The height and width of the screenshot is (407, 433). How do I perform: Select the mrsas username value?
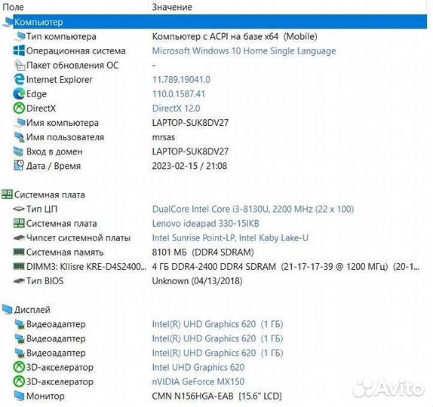point(164,137)
